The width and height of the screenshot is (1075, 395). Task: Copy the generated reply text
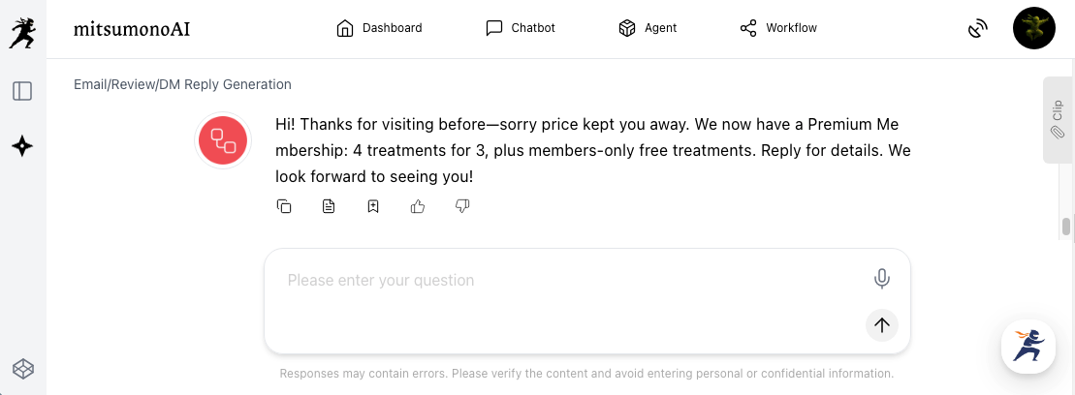pos(284,206)
